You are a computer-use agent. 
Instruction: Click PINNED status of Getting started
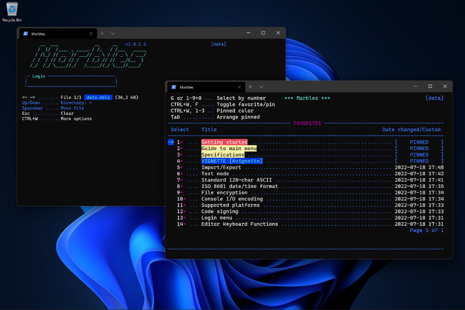419,142
